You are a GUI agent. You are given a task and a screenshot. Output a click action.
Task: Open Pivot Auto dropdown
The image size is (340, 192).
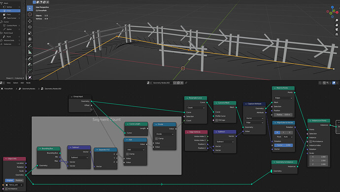click(288, 137)
